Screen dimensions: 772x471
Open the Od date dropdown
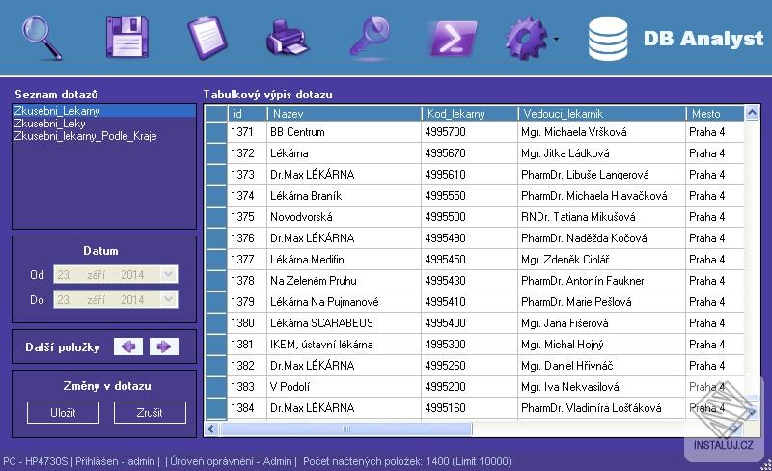pyautogui.click(x=168, y=274)
